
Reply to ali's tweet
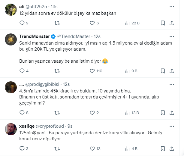click(22, 23)
